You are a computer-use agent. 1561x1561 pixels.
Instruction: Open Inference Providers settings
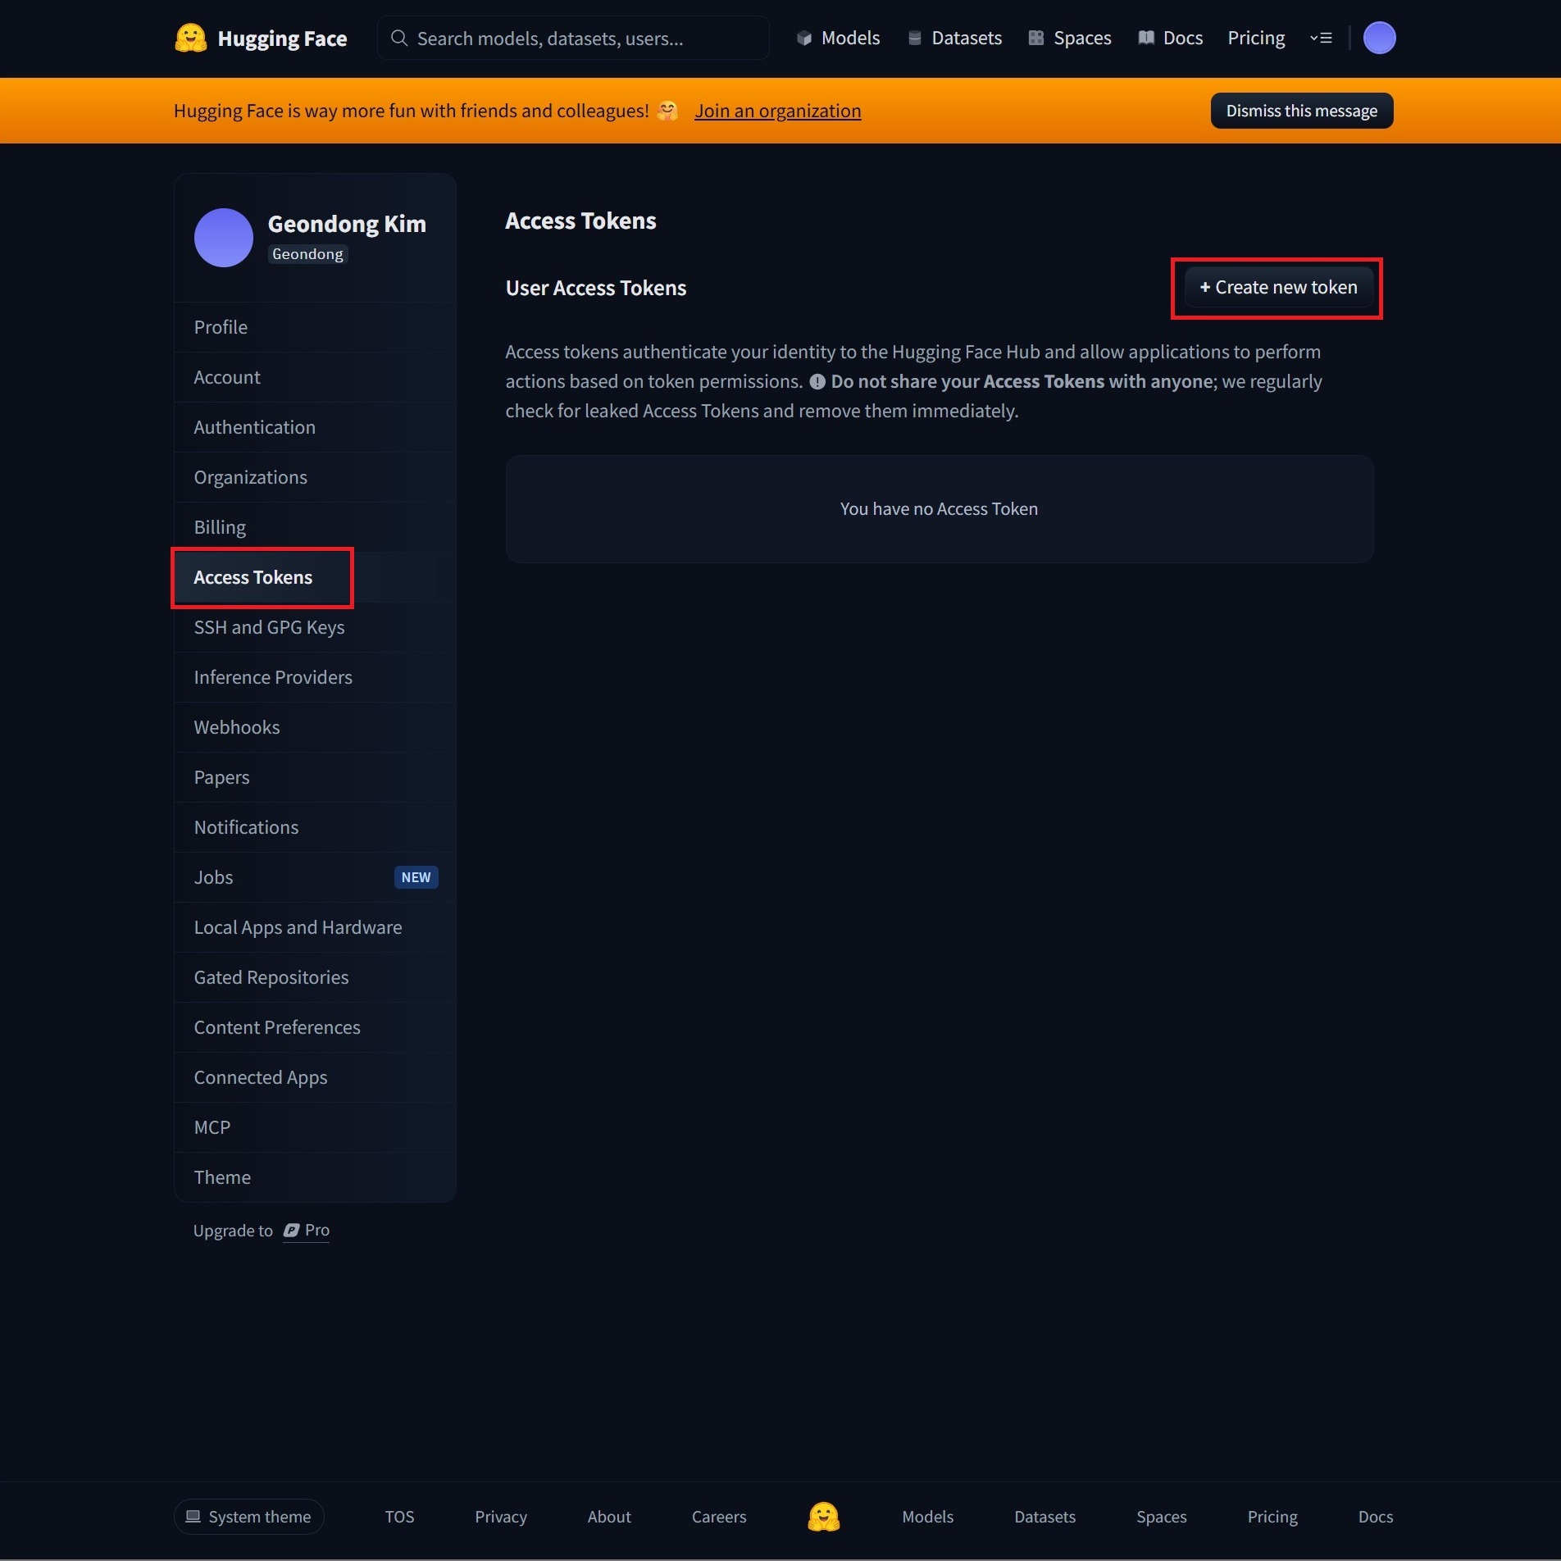coord(315,677)
